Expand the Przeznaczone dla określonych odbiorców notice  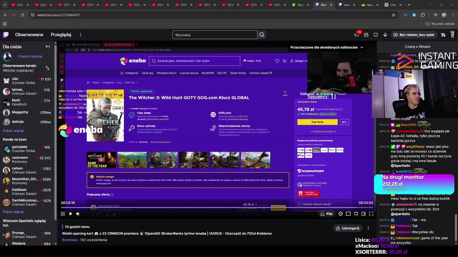click(327, 47)
